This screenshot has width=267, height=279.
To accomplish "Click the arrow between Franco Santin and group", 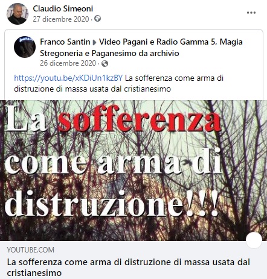I will 94,42.
